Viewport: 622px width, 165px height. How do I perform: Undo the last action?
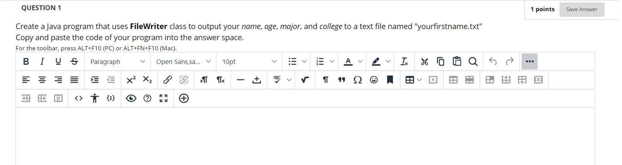click(493, 61)
